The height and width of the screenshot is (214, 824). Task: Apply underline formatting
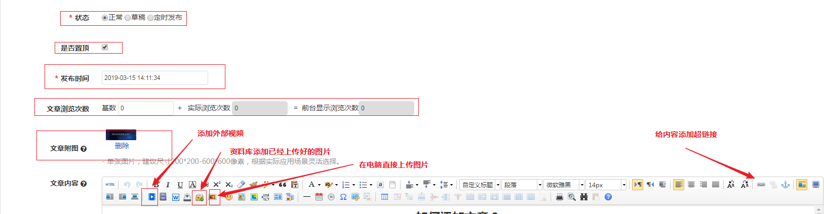point(180,185)
